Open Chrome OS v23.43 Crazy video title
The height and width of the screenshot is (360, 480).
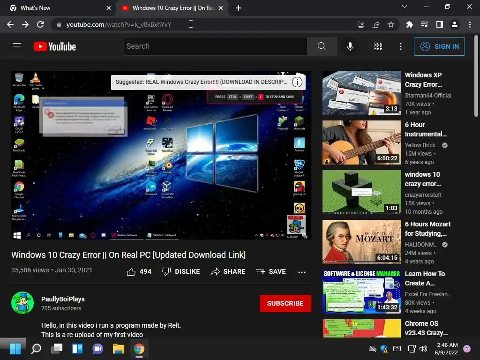tap(426, 328)
